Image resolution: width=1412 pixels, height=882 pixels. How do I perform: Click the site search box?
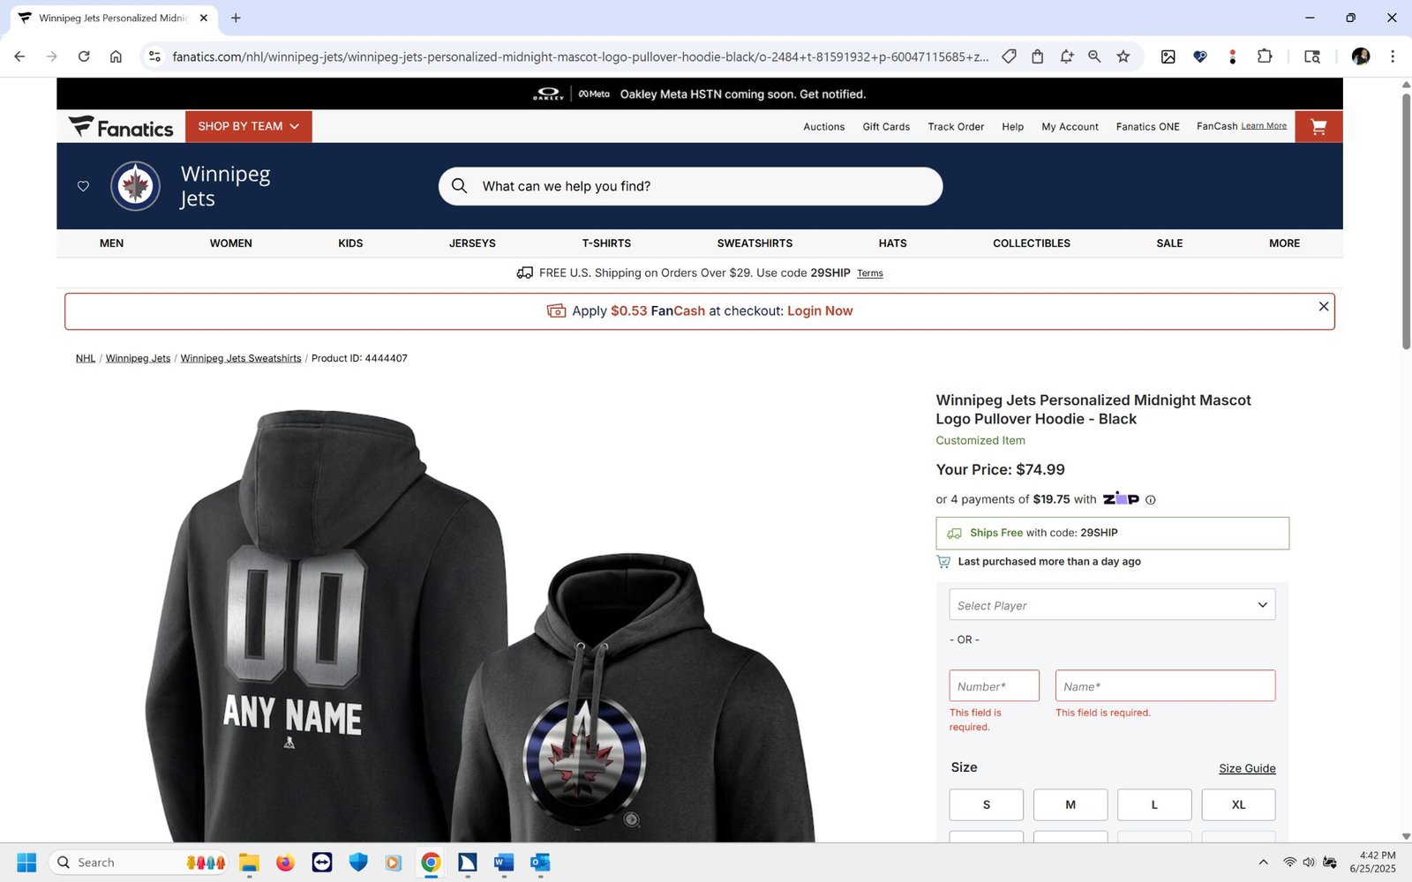(691, 186)
